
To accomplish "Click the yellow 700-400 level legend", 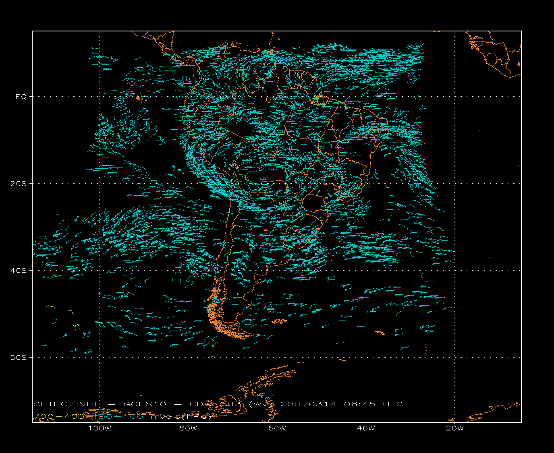I will click(x=58, y=416).
